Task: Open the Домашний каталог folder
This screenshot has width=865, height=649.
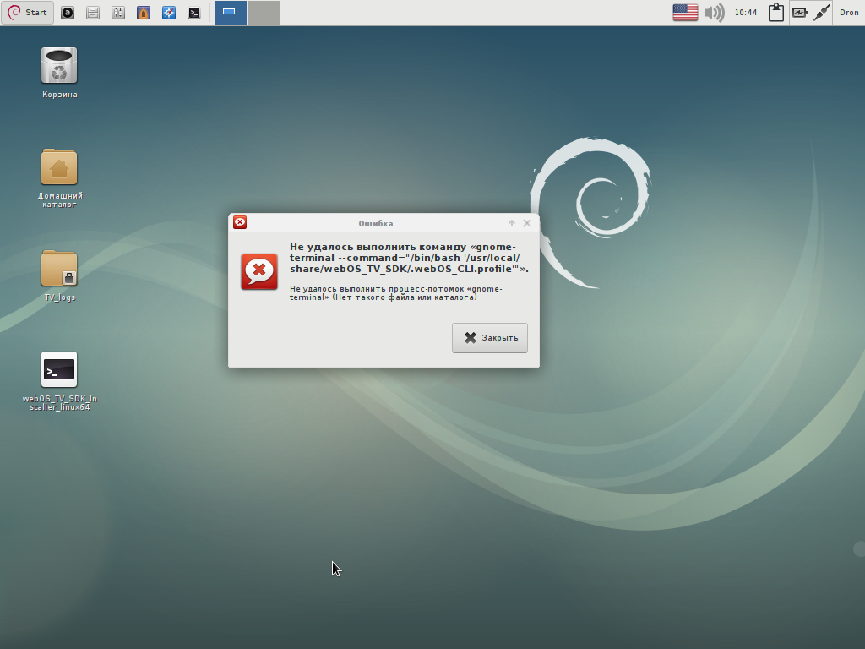Action: [x=59, y=167]
